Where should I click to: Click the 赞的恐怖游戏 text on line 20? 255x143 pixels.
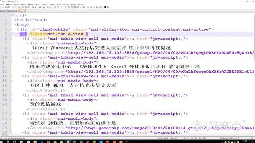(x=45, y=104)
